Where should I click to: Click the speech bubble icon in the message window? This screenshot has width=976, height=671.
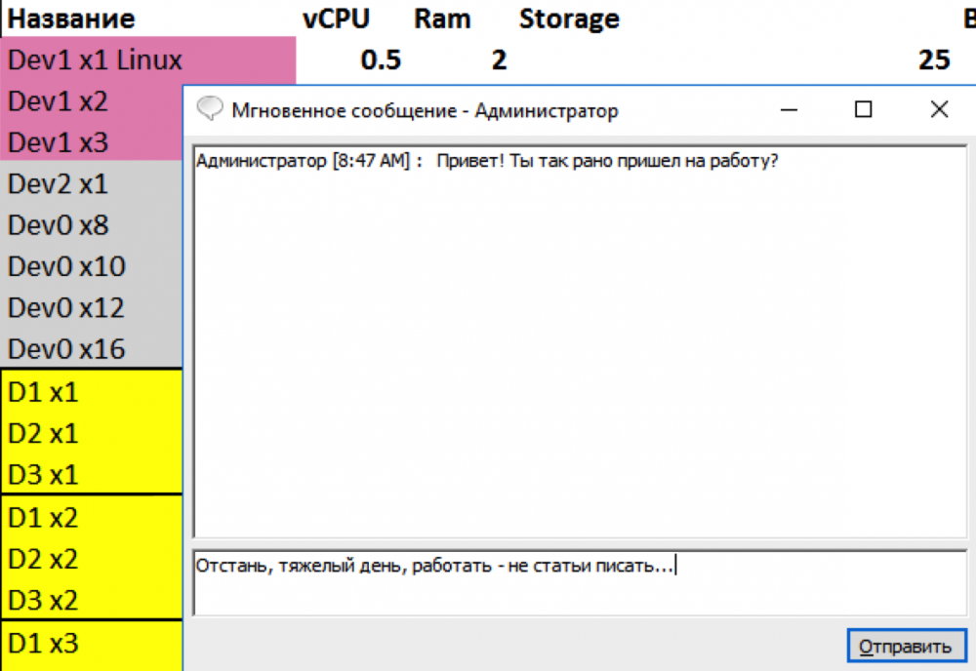[x=208, y=109]
